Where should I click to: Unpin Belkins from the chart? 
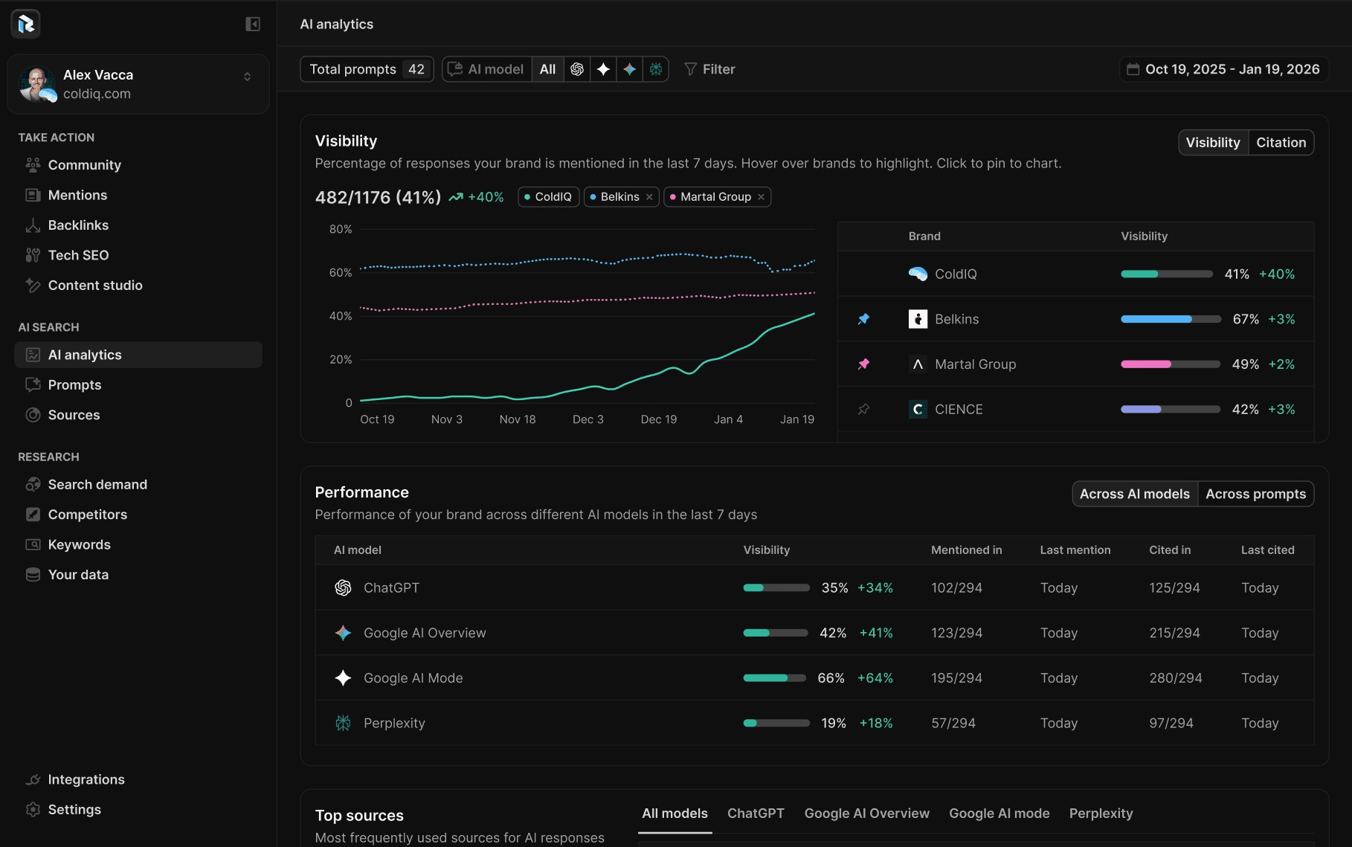863,319
